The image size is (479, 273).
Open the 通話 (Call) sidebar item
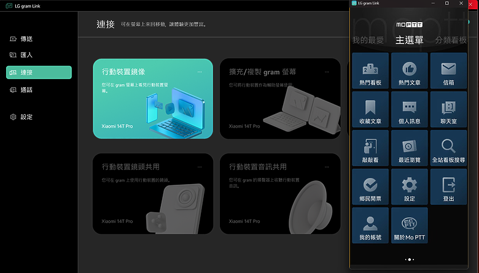[39, 90]
